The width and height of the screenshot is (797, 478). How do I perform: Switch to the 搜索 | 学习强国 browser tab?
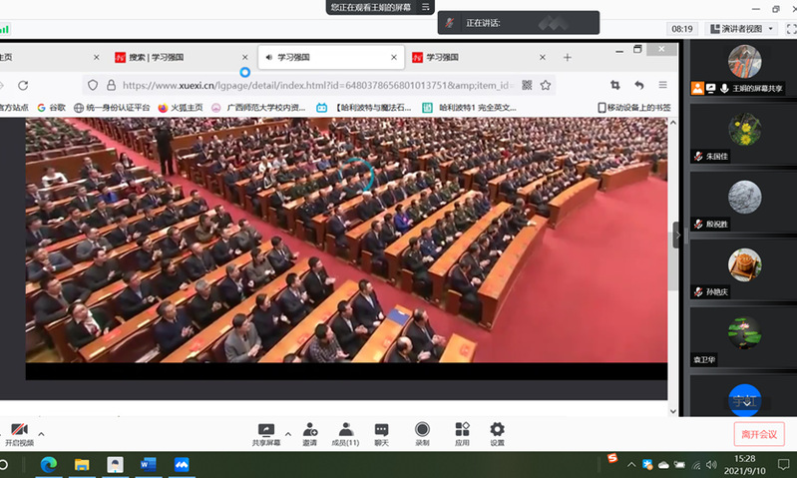coord(160,57)
